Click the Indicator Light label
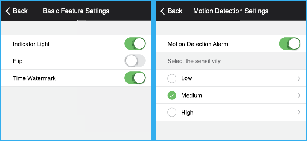This screenshot has height=141, width=307. click(31, 44)
